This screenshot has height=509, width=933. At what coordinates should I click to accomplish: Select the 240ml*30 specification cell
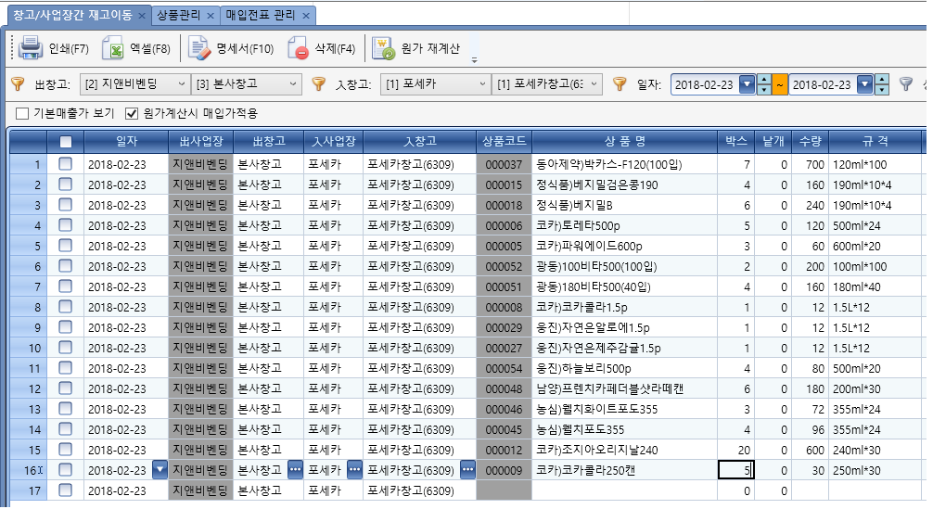click(875, 451)
